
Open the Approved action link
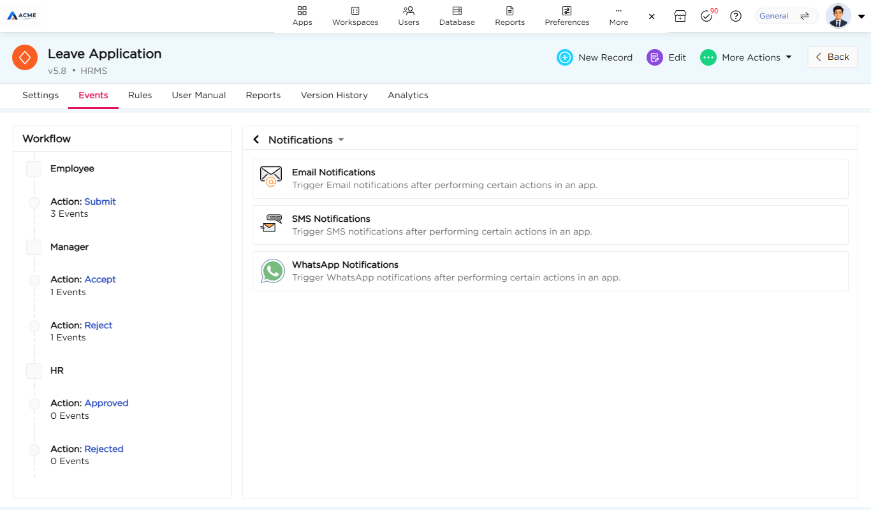pos(106,403)
